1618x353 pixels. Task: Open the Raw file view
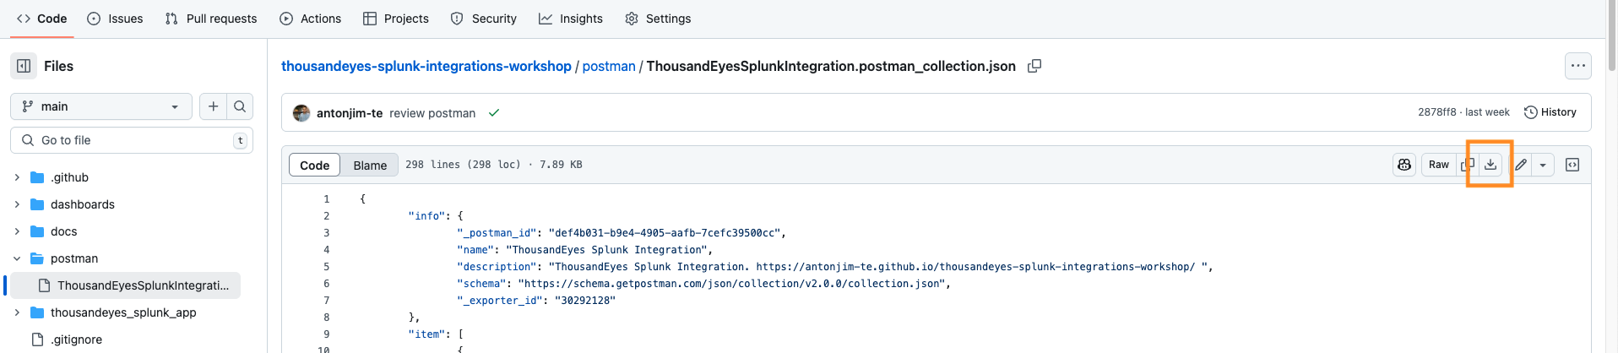click(x=1439, y=165)
